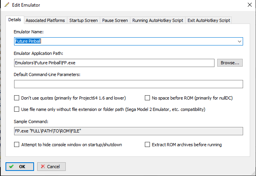Viewport: 256px width, 176px height.
Task: Click the red X icon on Cancel
Action: click(43, 167)
